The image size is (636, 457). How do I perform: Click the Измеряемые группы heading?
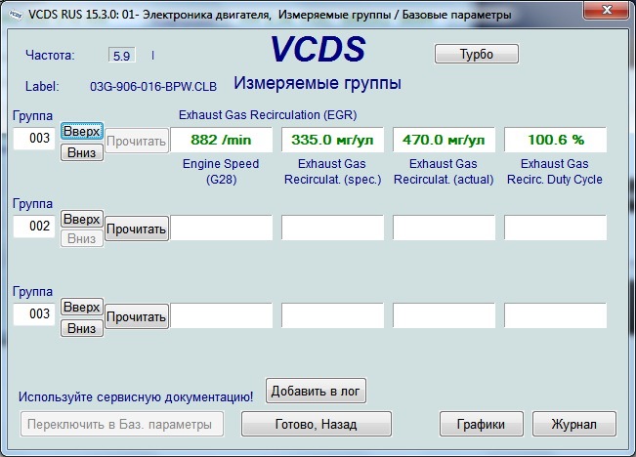click(318, 84)
